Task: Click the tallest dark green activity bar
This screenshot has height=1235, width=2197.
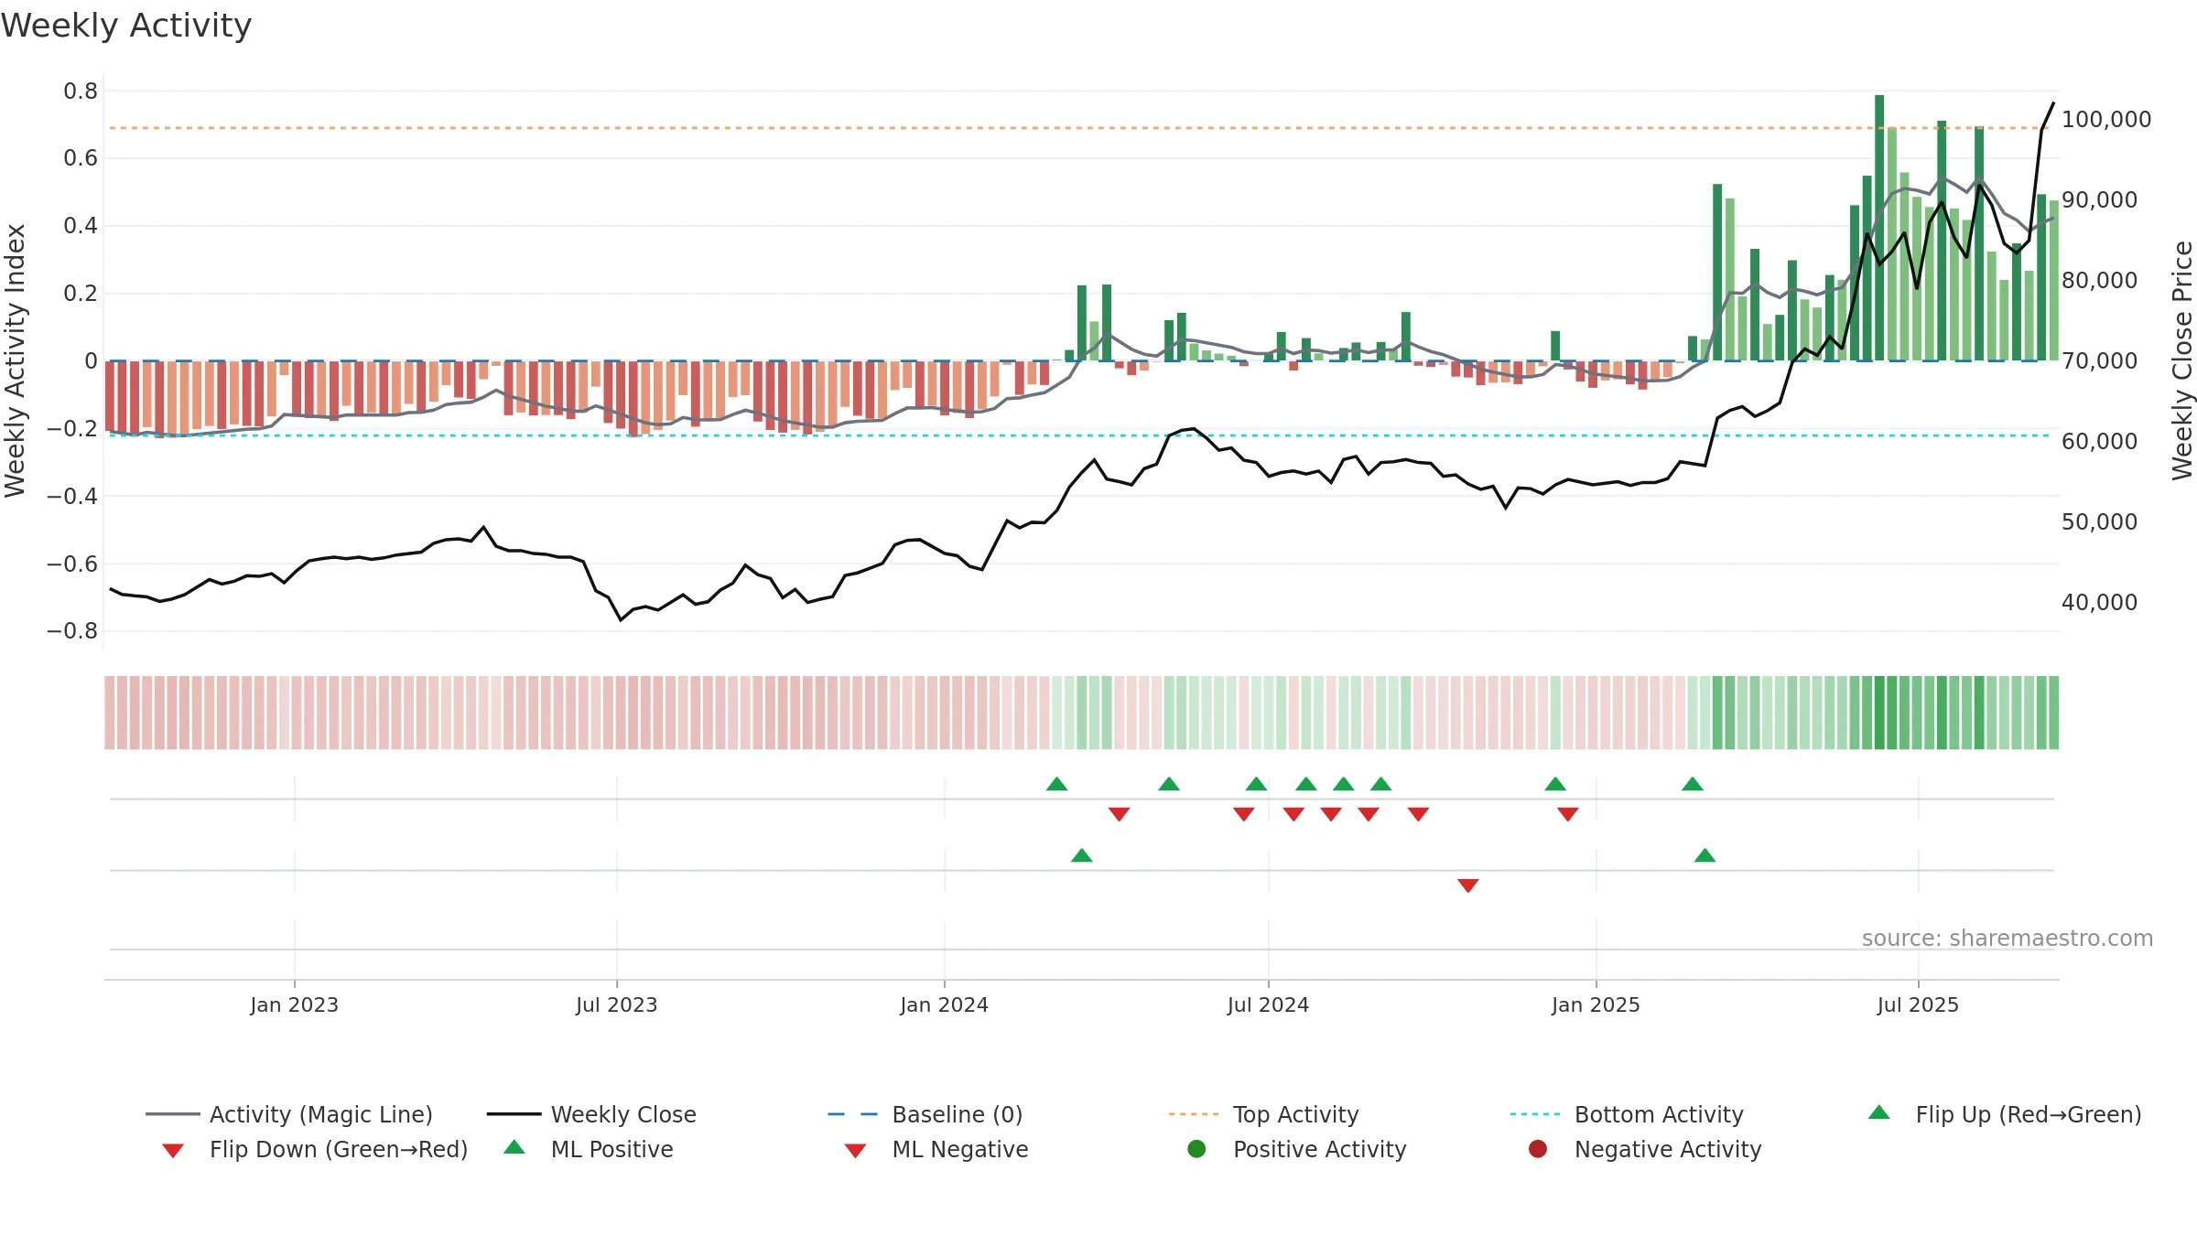Action: pyautogui.click(x=1879, y=228)
